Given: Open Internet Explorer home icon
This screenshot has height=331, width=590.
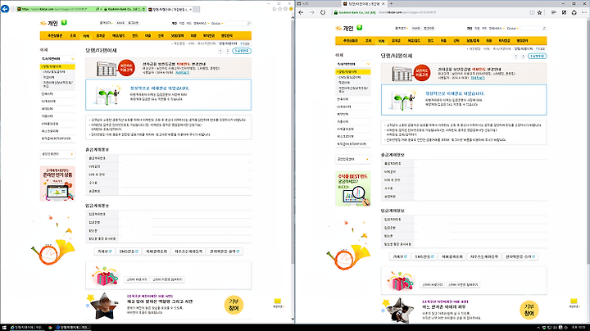Looking at the screenshot, I should [x=274, y=9].
